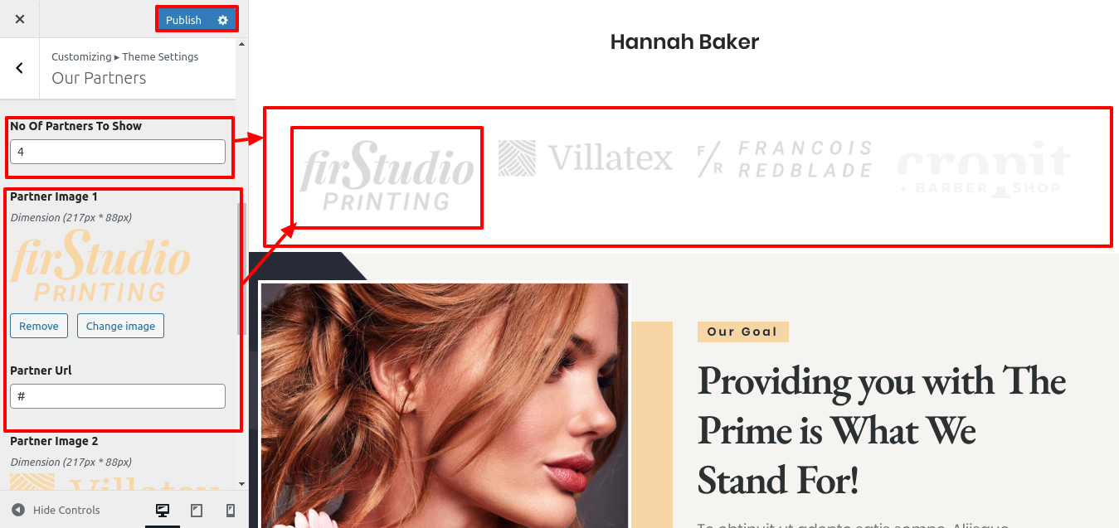Switch to desktop preview device icon
Screen dimensions: 1119x528
point(163,511)
